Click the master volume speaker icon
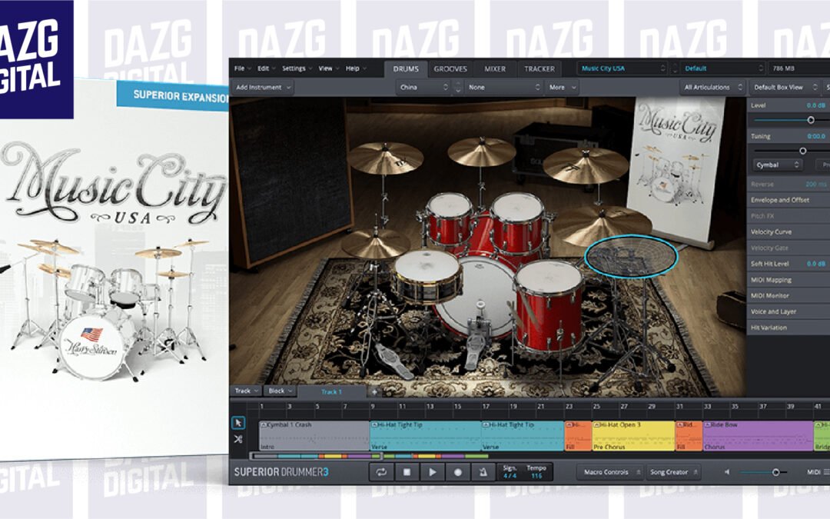Image resolution: width=830 pixels, height=519 pixels. click(x=727, y=472)
